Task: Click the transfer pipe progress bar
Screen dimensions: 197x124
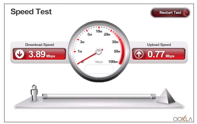Action: tap(99, 96)
